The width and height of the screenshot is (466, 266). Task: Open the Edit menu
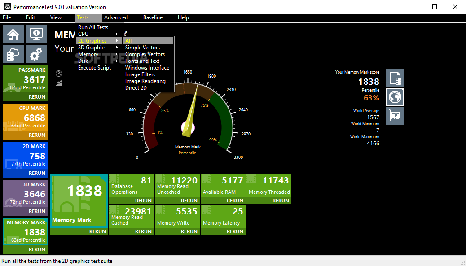31,17
